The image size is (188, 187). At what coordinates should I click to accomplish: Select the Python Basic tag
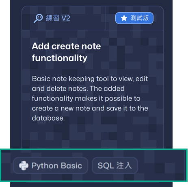(51, 166)
